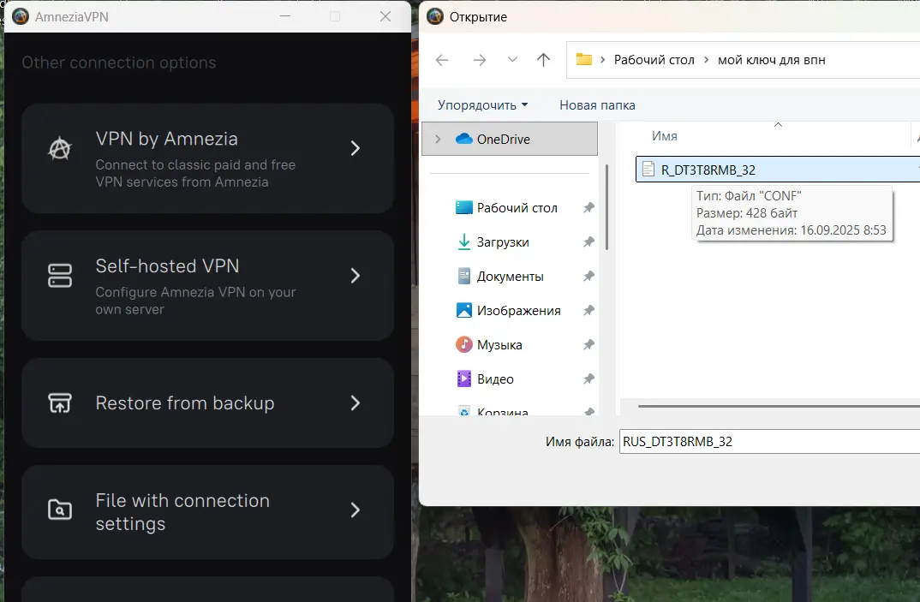Click the Self-hosted VPN server icon
This screenshot has width=920, height=602.
coord(59,276)
